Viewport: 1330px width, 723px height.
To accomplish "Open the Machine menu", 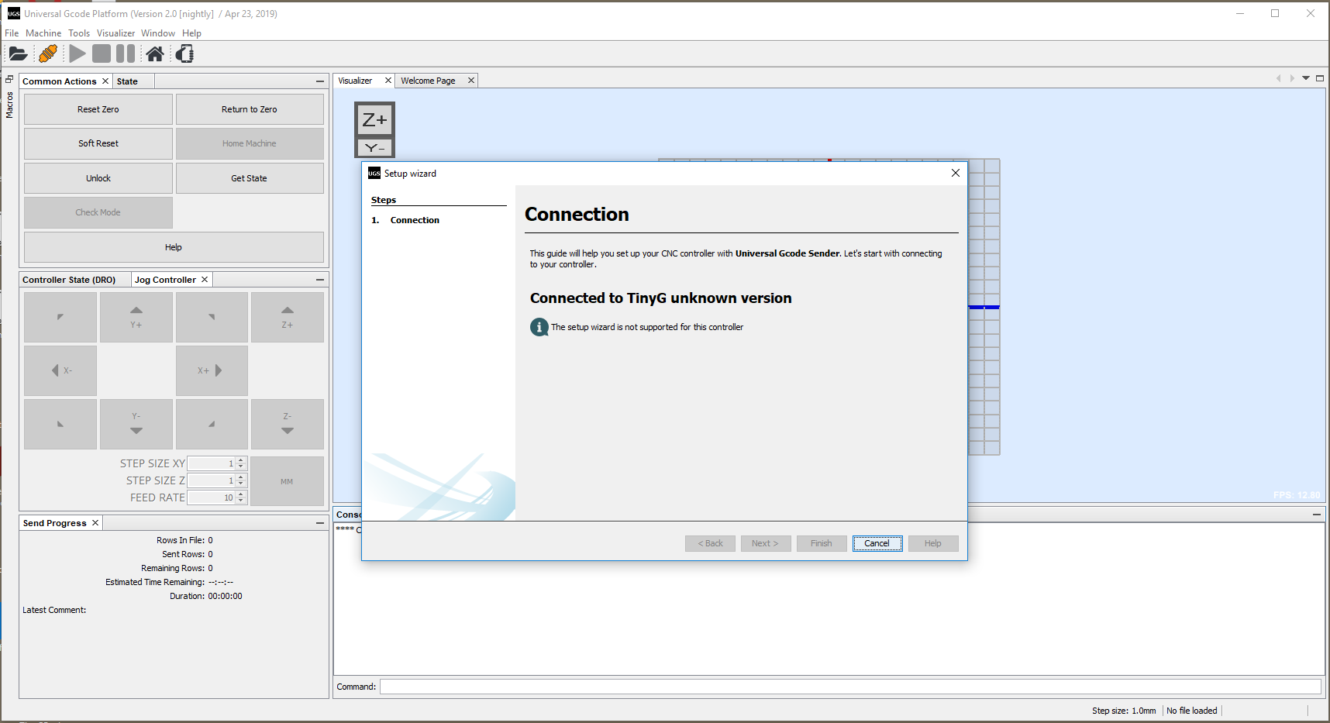I will tap(43, 33).
